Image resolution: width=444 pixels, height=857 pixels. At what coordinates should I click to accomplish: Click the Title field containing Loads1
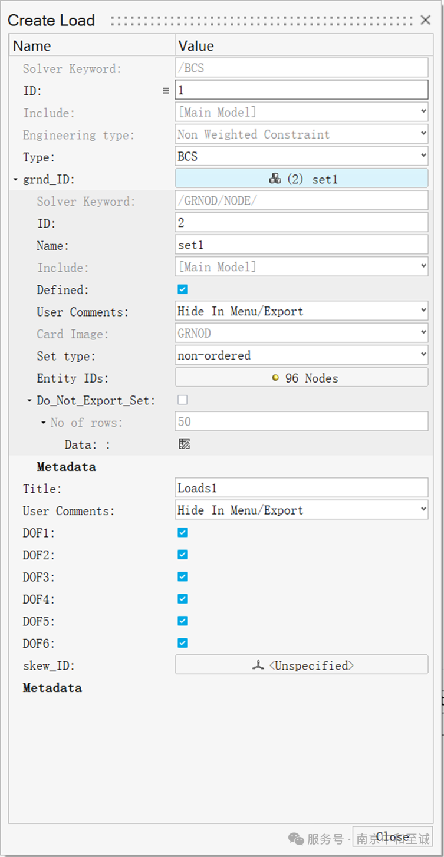pos(302,487)
